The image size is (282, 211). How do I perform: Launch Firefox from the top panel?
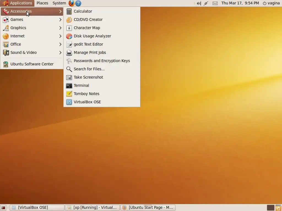tap(71, 3)
